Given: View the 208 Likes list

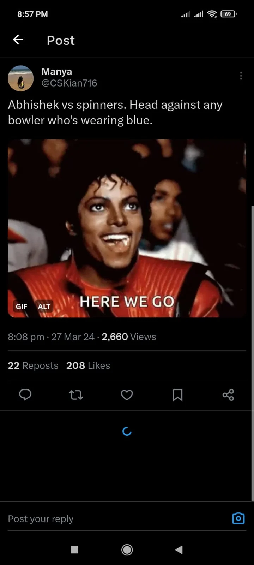Looking at the screenshot, I should [88, 365].
